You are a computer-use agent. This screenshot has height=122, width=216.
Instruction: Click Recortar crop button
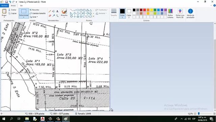click(x=34, y=10)
